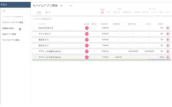Mark PR文を作成する task as complete
The height and width of the screenshot is (107, 172).
click(x=35, y=28)
